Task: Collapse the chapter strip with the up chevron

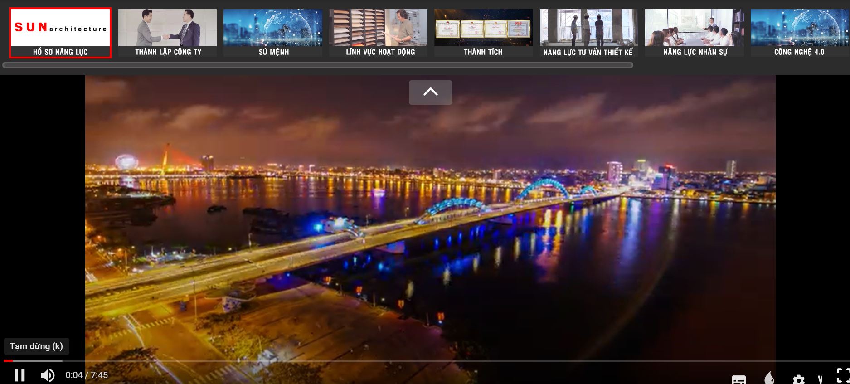Action: (431, 92)
